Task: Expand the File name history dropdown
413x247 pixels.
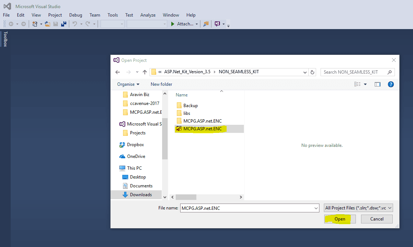Action: click(316, 208)
